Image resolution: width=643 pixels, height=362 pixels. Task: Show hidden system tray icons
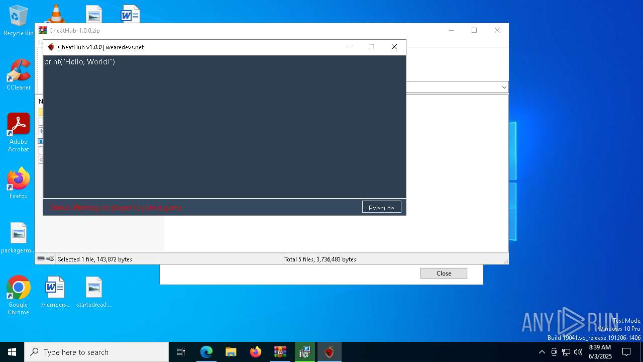[x=542, y=352]
